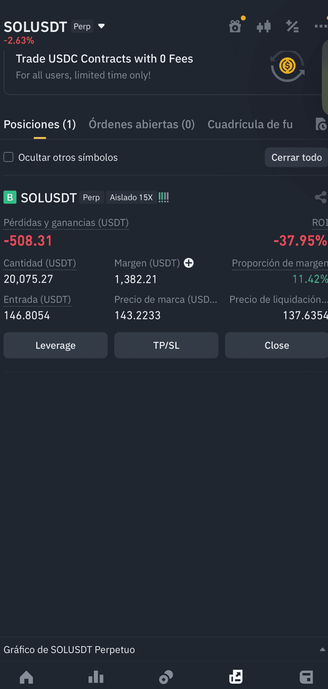Click the TP/SL button
This screenshot has height=689, width=328.
(166, 345)
